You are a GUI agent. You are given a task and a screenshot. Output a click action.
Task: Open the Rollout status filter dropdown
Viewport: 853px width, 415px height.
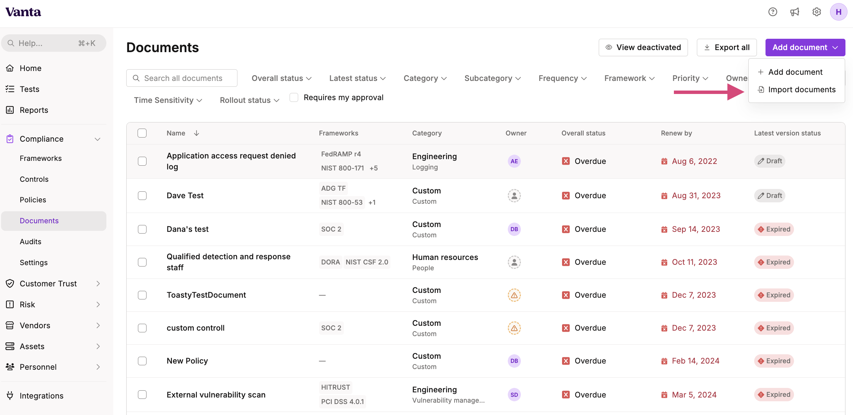tap(249, 100)
